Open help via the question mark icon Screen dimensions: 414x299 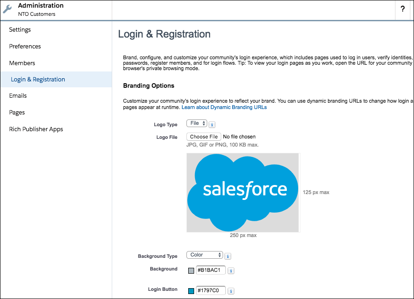pos(402,9)
